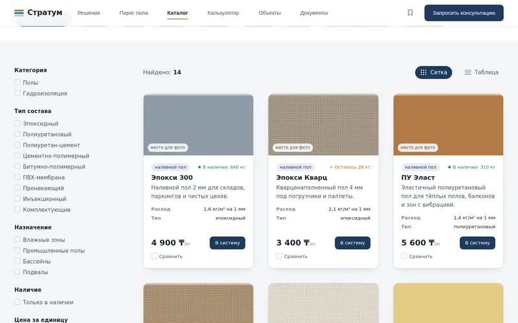Select ПВХ-мембрана filter
This screenshot has width=518, height=323.
[x=17, y=177]
